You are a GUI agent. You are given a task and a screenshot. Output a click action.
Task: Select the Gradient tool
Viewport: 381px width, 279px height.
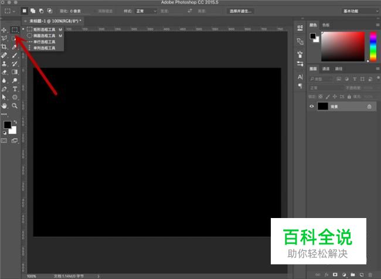15,72
